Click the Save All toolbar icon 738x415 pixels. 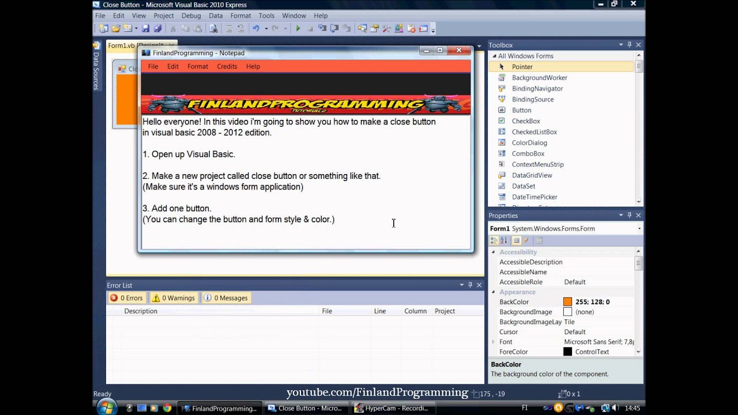pos(158,28)
